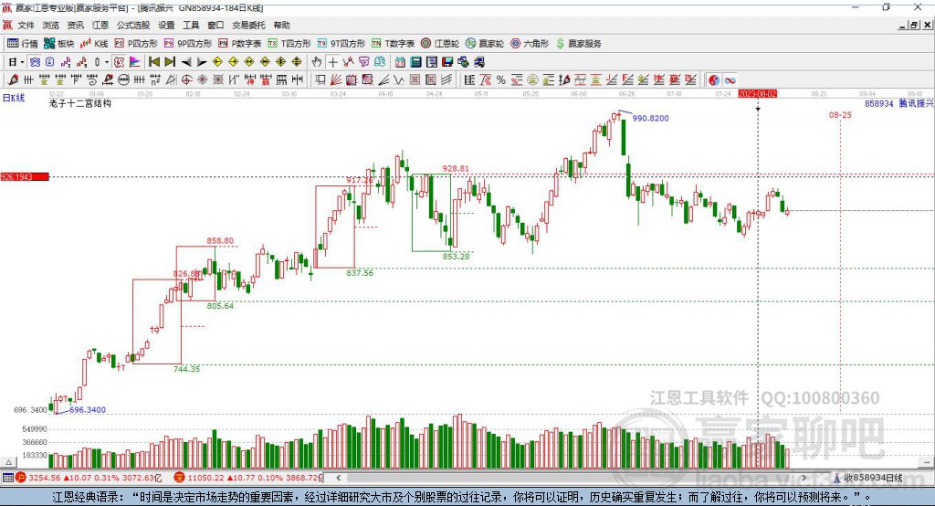Click the 08-25 date projection label

[840, 114]
